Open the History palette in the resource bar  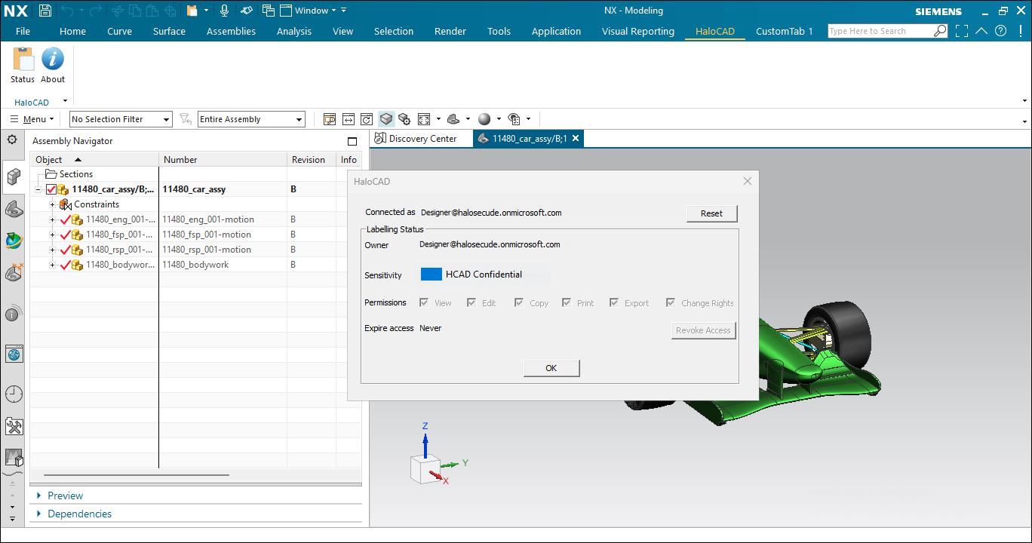point(12,393)
